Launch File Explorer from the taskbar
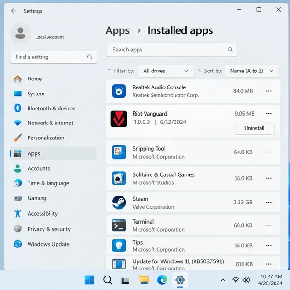Image resolution: width=290 pixels, height=290 pixels. click(144, 280)
